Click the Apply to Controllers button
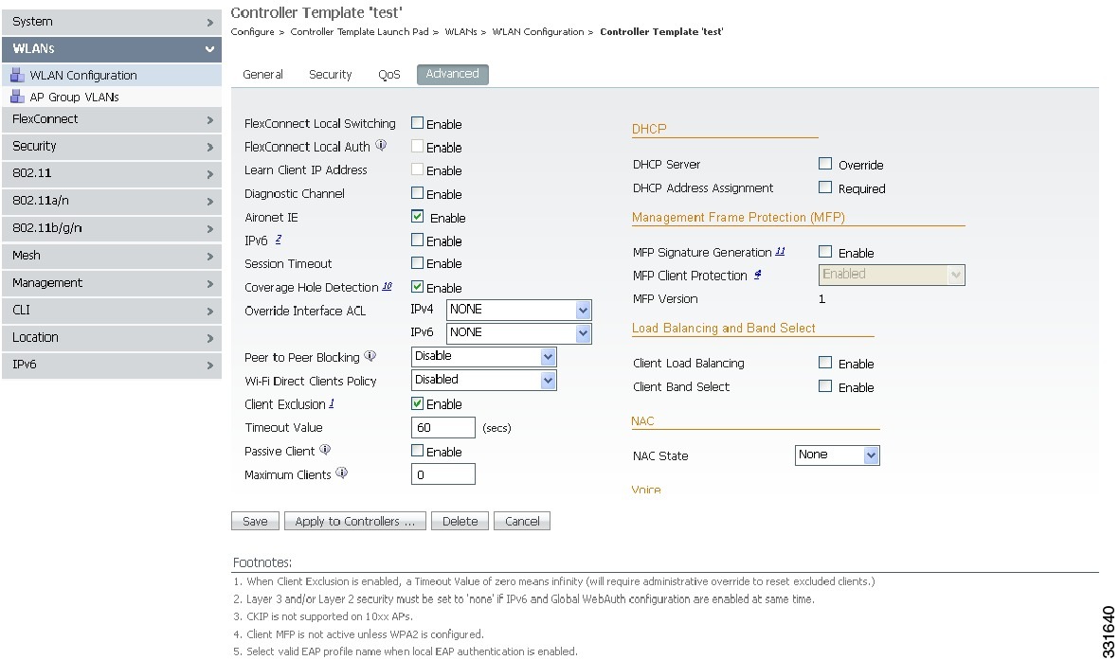Image resolution: width=1119 pixels, height=660 pixels. tap(354, 520)
